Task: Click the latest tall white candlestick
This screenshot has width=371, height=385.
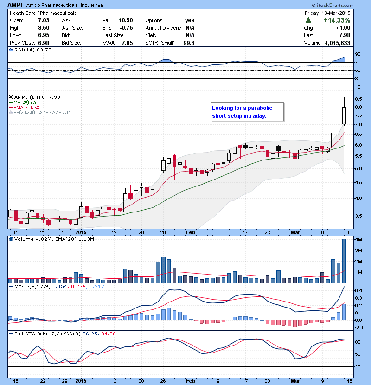Action: click(344, 115)
